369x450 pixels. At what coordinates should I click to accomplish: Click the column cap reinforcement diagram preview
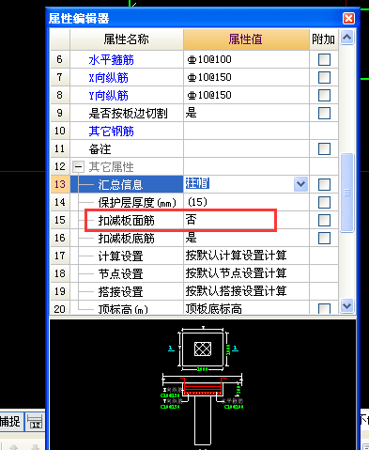point(203,384)
